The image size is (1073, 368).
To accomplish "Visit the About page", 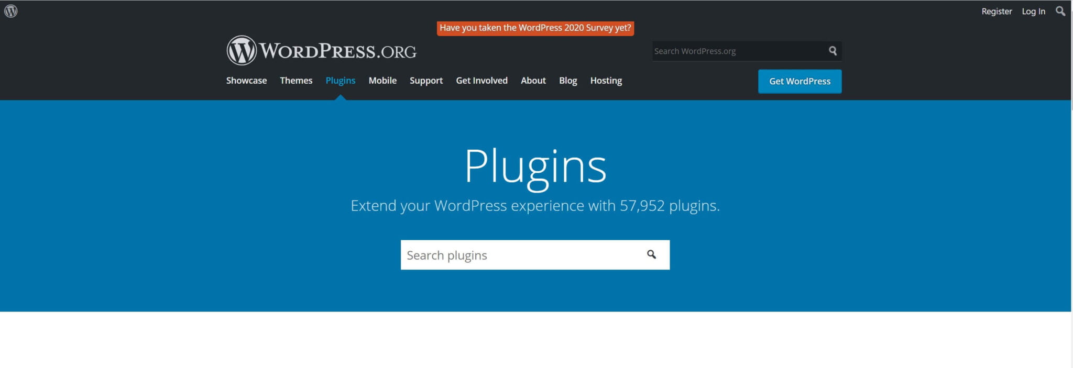I will (533, 81).
